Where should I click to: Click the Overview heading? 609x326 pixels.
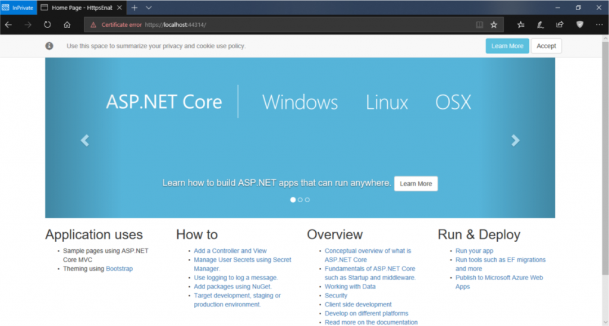(x=335, y=235)
